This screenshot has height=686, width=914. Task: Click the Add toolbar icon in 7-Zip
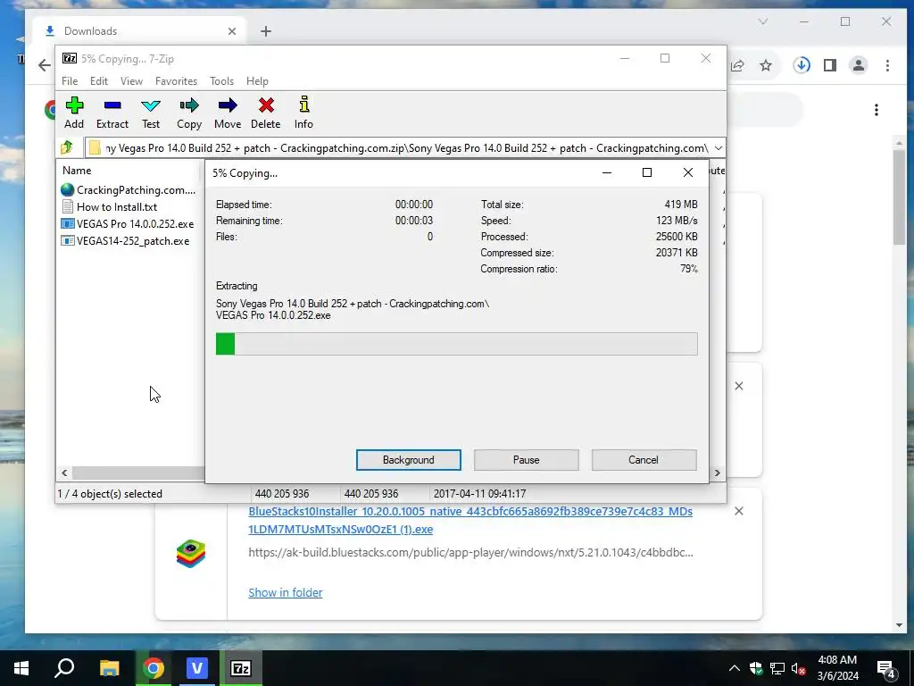[74, 113]
